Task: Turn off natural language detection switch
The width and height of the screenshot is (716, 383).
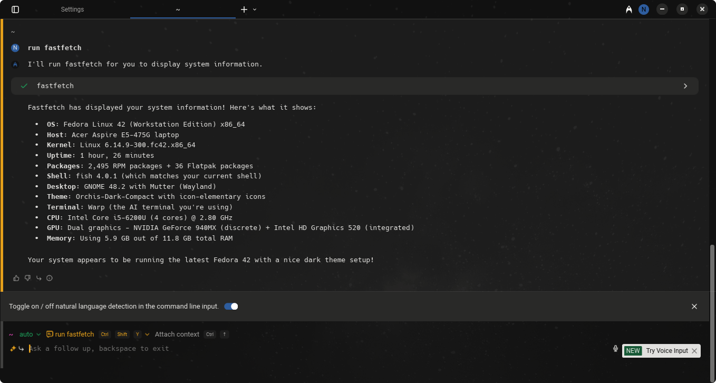Action: coord(231,307)
